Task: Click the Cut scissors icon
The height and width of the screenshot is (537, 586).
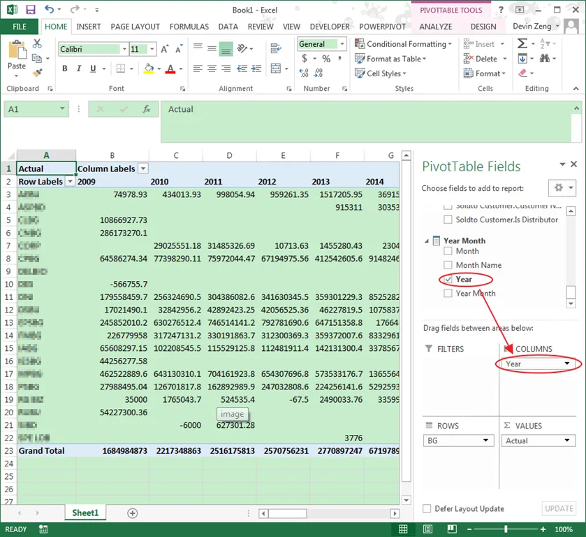Action: pyautogui.click(x=37, y=43)
